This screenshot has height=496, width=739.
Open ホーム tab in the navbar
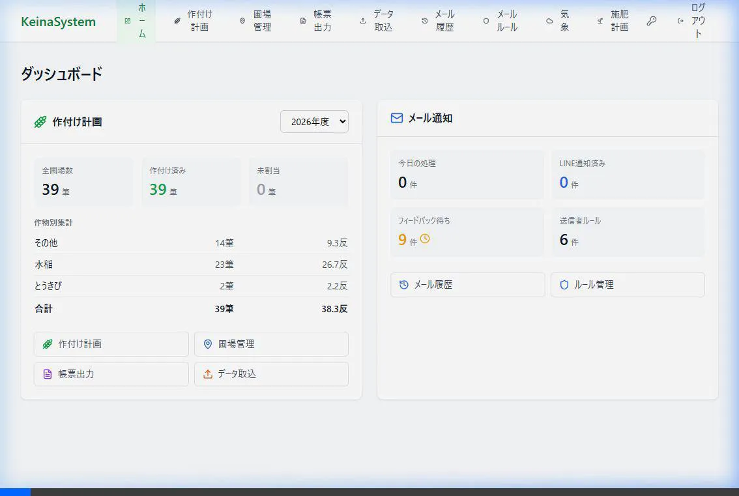(x=136, y=21)
